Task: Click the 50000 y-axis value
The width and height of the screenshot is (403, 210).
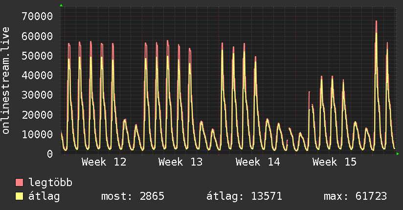Action: pos(37,56)
